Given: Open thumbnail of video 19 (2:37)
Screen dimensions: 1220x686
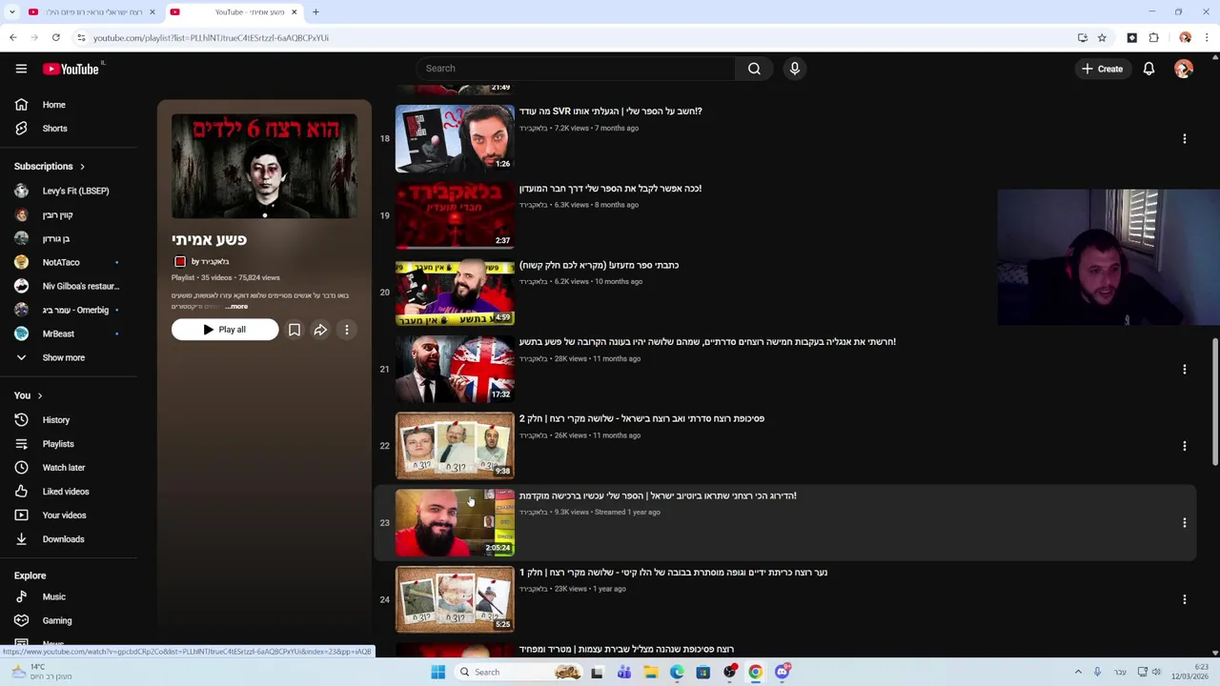Looking at the screenshot, I should [455, 215].
